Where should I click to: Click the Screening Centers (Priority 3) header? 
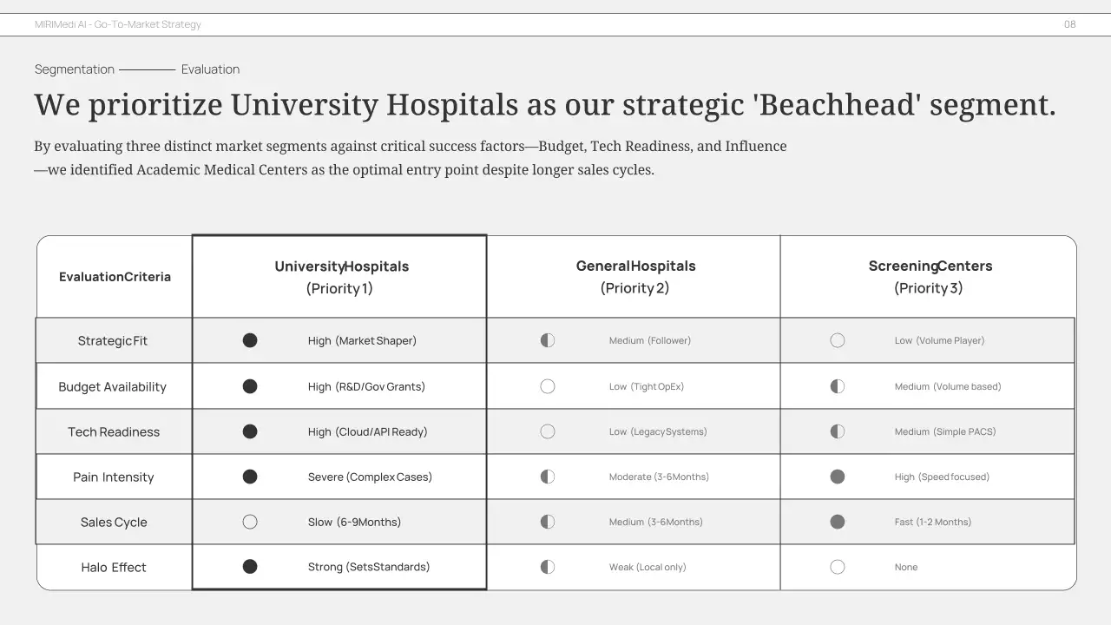coord(929,277)
